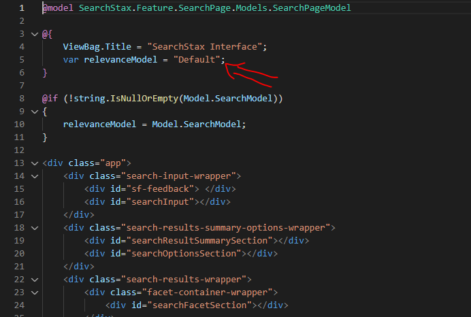Click the "app" class value on line 13

point(113,163)
